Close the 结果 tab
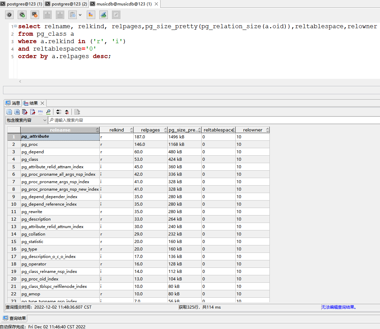 coord(43,103)
